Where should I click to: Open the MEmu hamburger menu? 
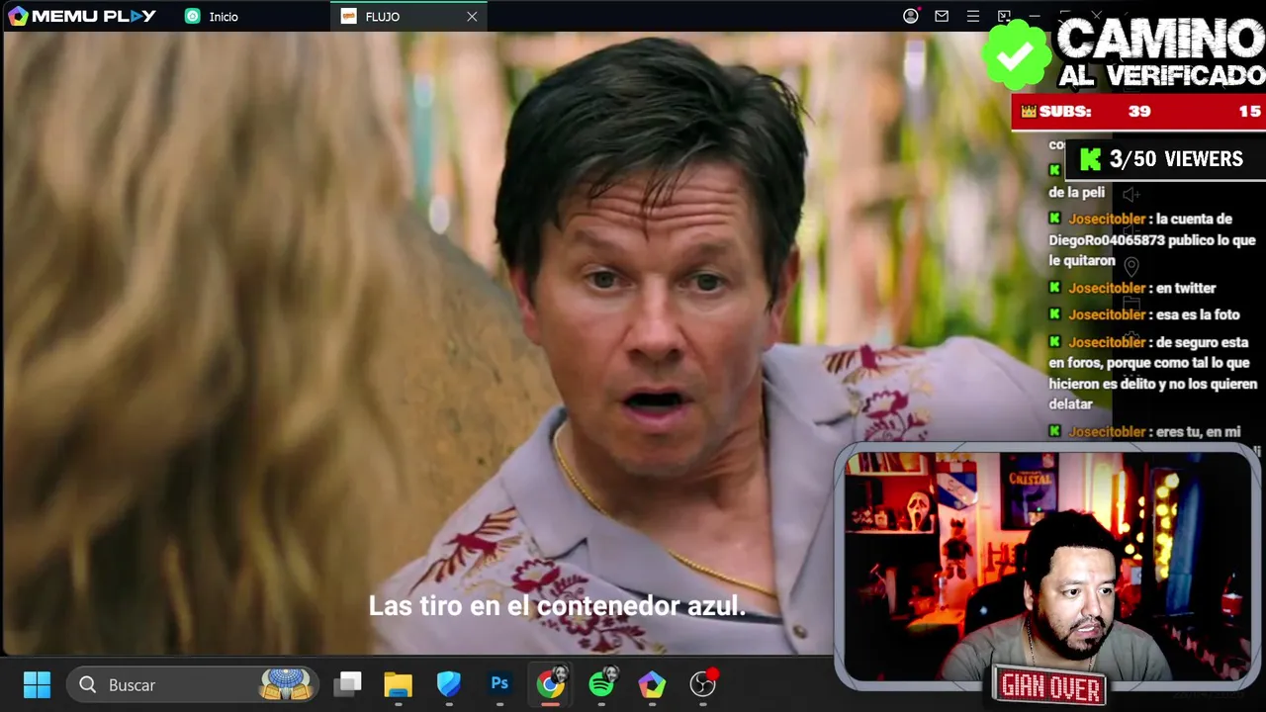(973, 16)
